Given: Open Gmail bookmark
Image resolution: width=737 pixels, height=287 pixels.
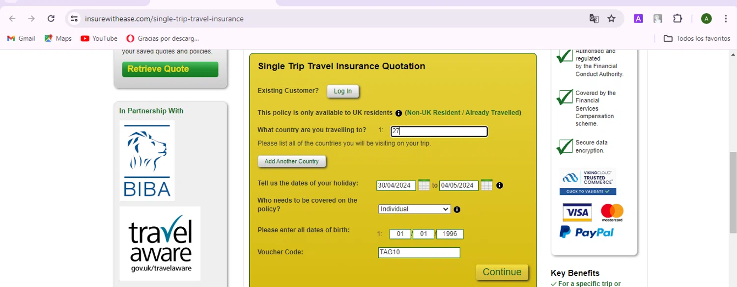Looking at the screenshot, I should pyautogui.click(x=21, y=38).
